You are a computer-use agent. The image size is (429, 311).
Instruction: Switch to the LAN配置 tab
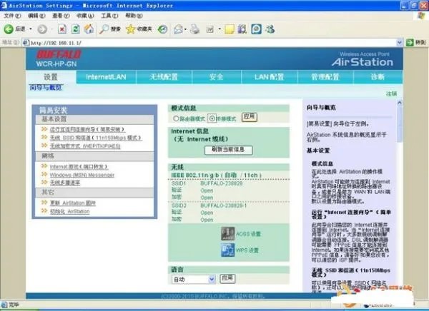[x=270, y=77]
